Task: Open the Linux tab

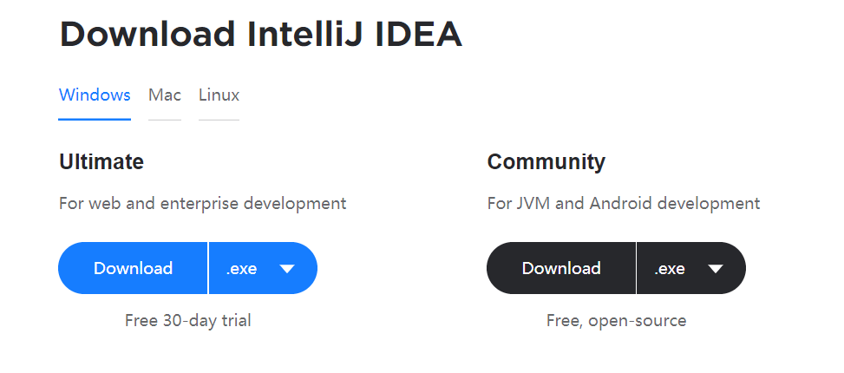Action: pyautogui.click(x=219, y=95)
